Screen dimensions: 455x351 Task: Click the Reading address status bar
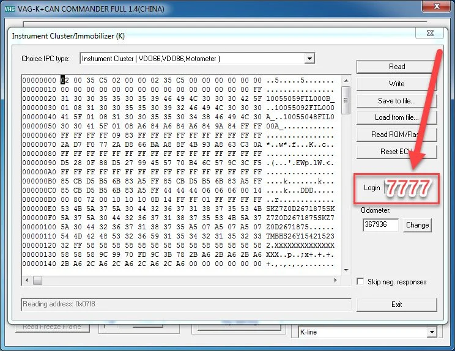point(186,304)
